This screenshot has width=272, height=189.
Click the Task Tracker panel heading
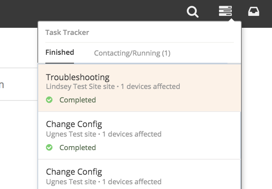pos(67,33)
